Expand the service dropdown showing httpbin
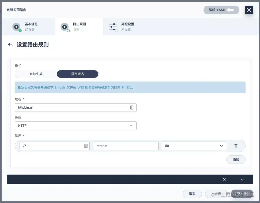 [126, 146]
